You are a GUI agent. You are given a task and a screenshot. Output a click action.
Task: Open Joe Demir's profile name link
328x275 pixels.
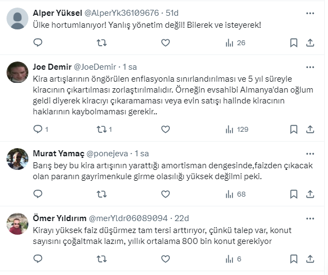click(x=52, y=67)
